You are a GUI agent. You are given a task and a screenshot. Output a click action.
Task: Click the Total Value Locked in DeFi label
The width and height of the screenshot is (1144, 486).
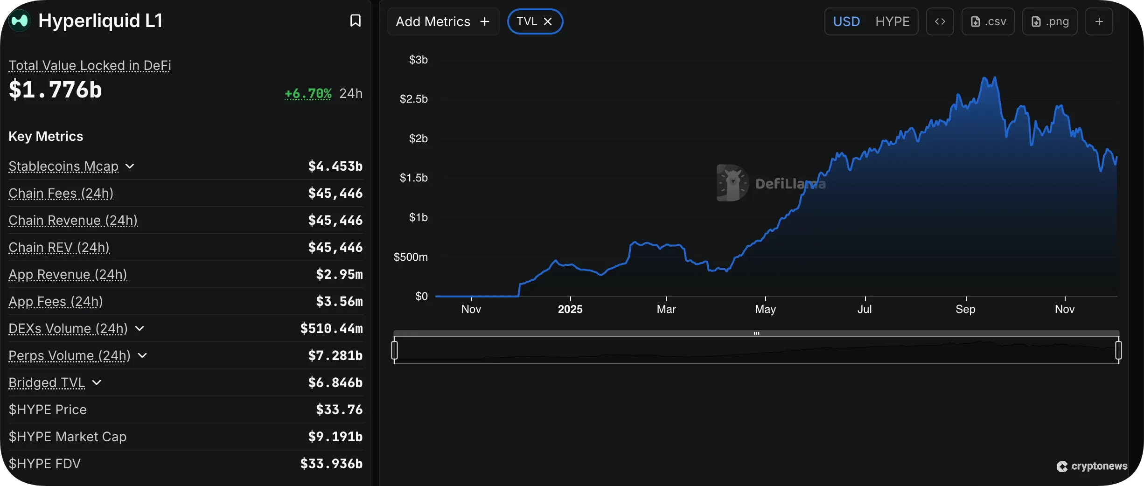[90, 65]
